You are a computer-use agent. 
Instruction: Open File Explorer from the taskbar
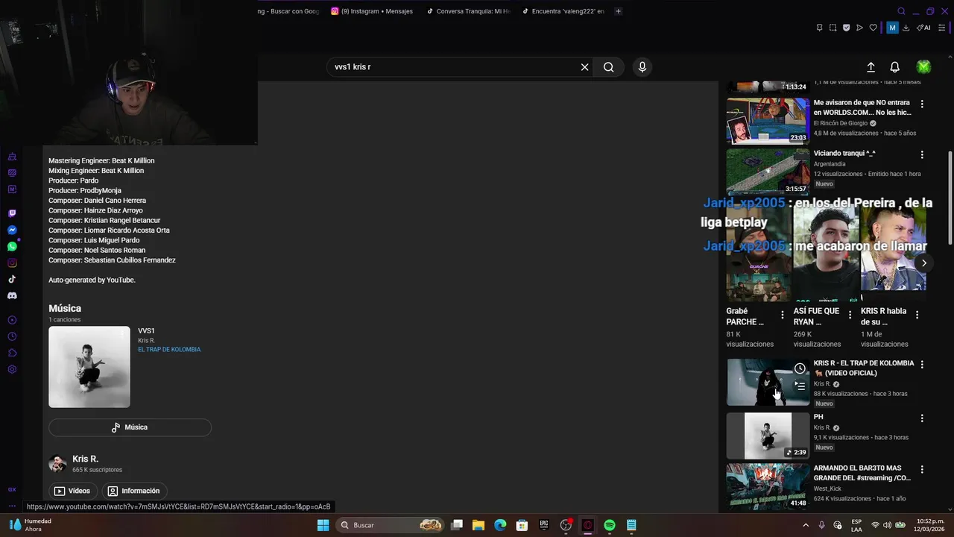tap(478, 525)
